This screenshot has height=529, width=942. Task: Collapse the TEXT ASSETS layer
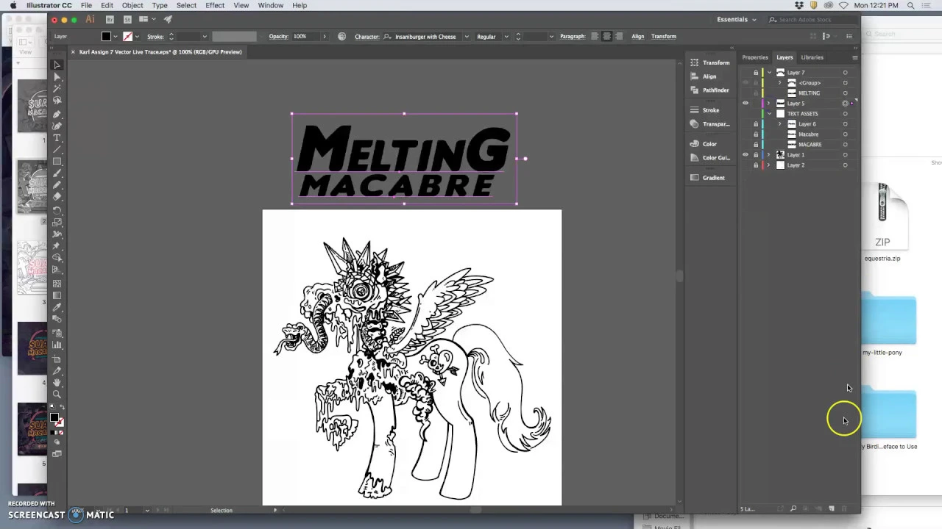[x=770, y=114]
